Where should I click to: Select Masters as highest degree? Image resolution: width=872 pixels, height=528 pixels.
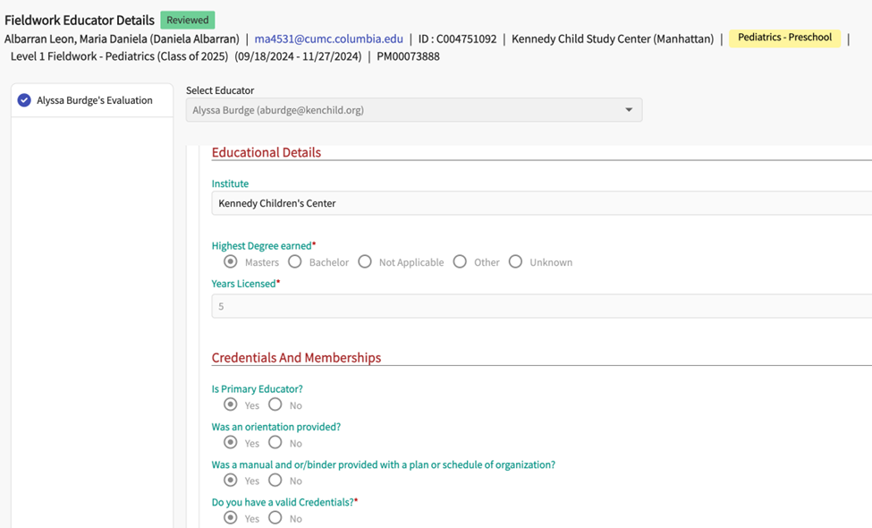[x=231, y=262]
